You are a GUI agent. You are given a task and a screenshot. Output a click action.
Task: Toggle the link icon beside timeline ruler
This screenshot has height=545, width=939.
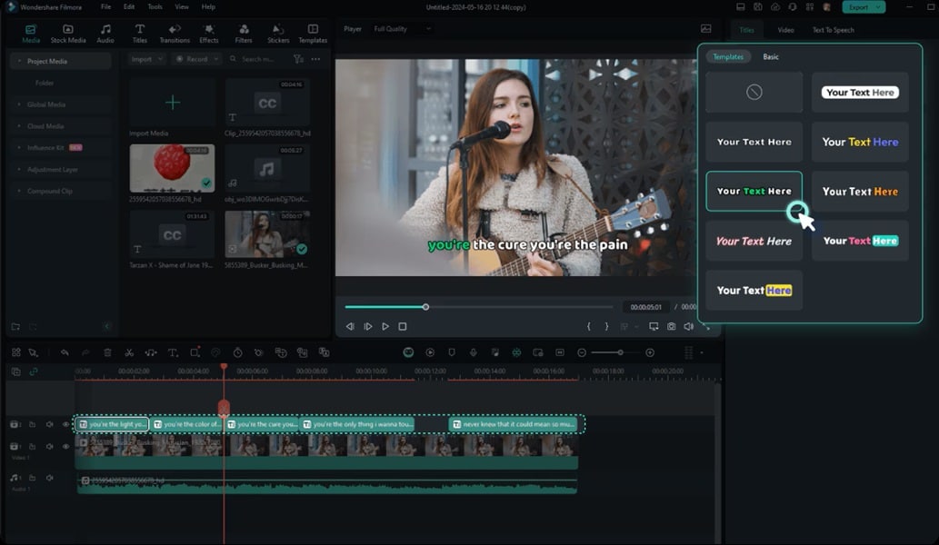34,372
